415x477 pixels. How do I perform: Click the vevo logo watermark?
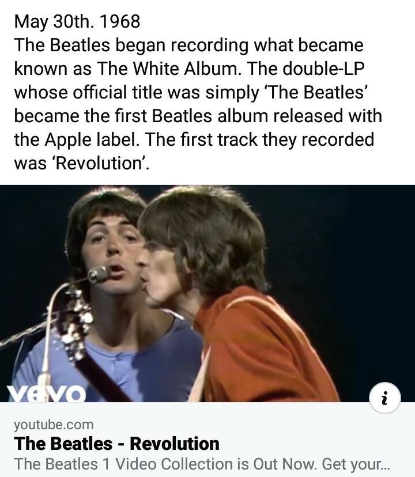coord(46,394)
